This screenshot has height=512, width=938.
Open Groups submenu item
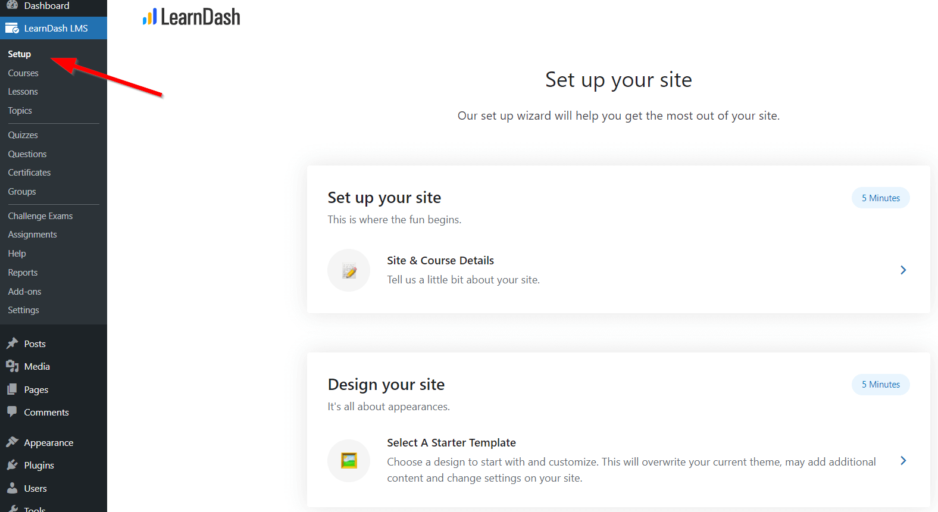[x=22, y=192]
